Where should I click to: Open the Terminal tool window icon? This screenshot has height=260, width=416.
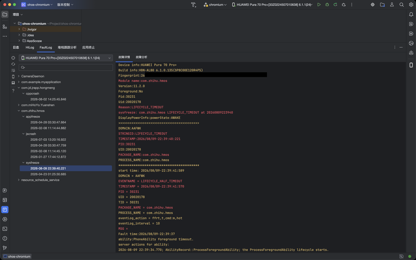pyautogui.click(x=5, y=229)
